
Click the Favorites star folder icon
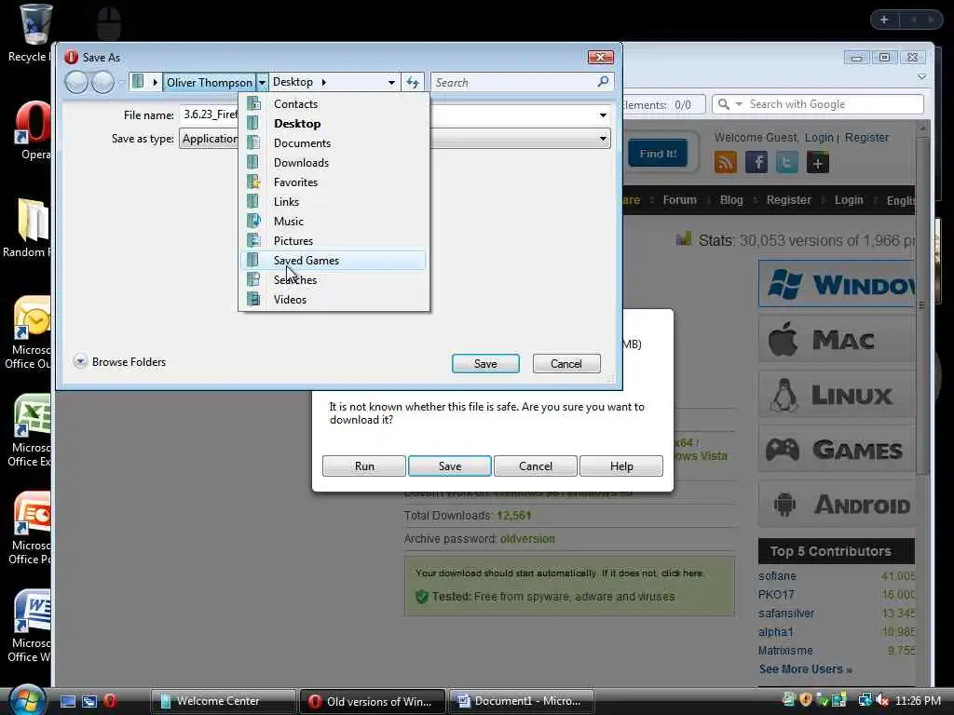[253, 182]
